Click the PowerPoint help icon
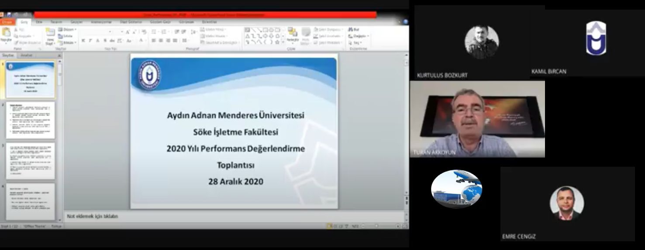645x250 pixels. coord(405,22)
